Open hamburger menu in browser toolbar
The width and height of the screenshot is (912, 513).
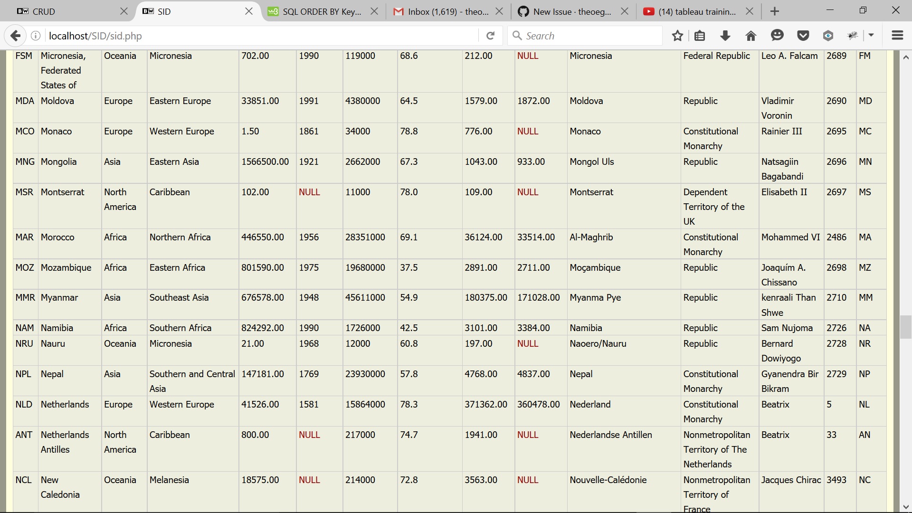point(897,36)
